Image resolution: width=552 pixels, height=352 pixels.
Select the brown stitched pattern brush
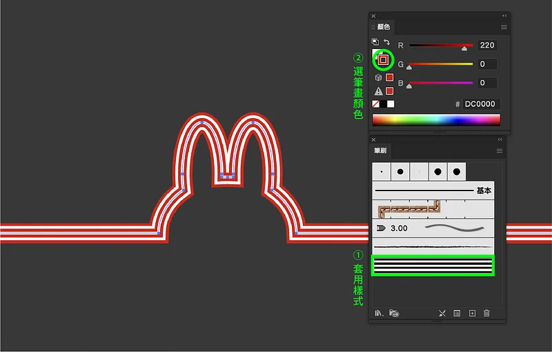tap(433, 209)
